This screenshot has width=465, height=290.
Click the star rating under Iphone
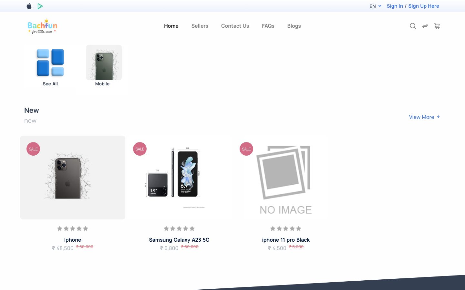(73, 228)
